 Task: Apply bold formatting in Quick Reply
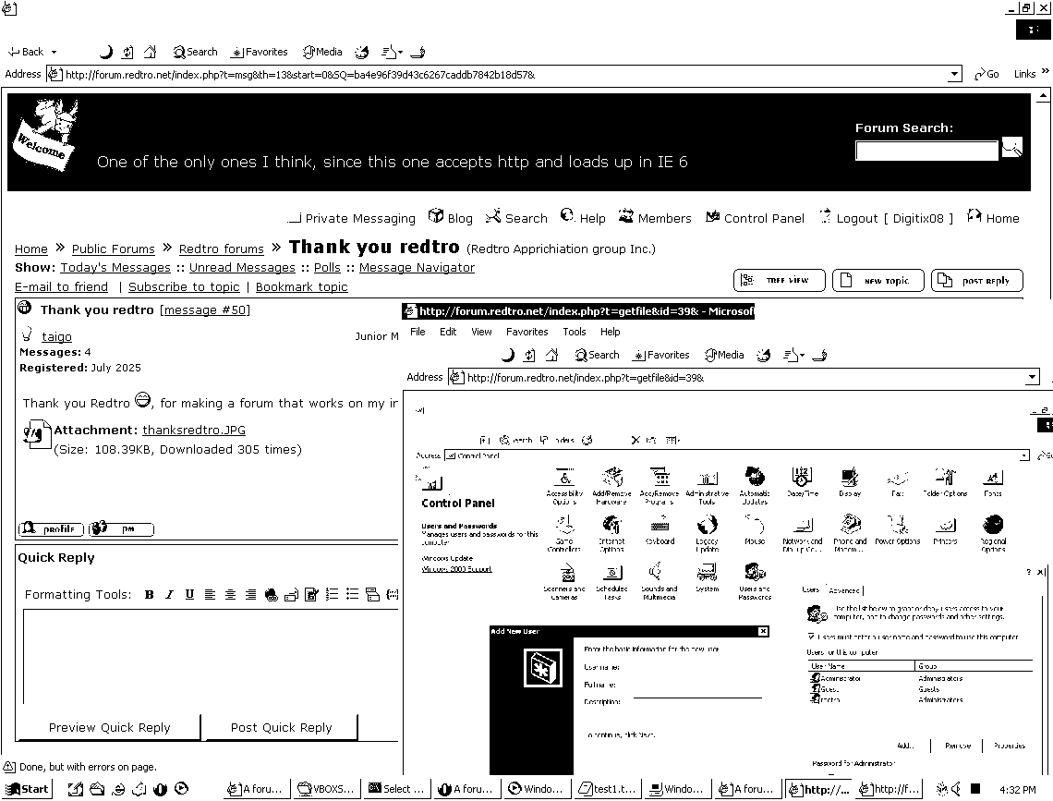[x=149, y=595]
